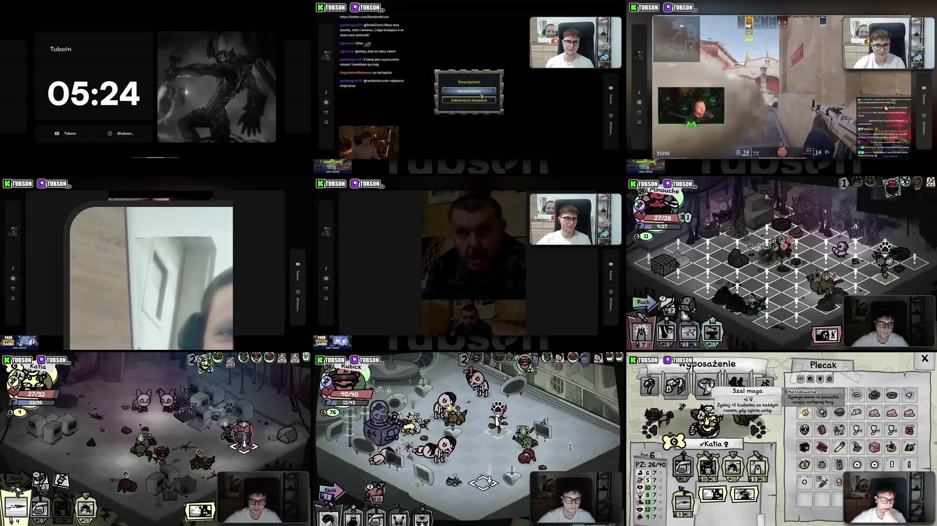The image size is (937, 526).
Task: Select the clock sort icon in Plecak
Action: tap(829, 378)
